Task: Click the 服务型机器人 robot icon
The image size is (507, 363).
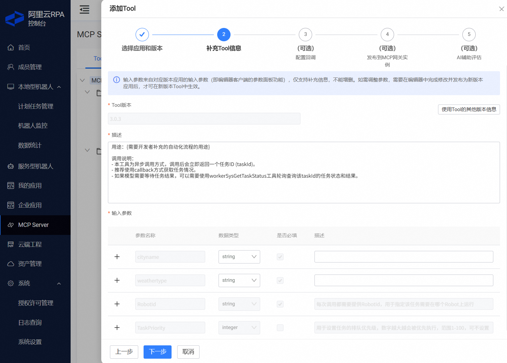Action: point(11,166)
